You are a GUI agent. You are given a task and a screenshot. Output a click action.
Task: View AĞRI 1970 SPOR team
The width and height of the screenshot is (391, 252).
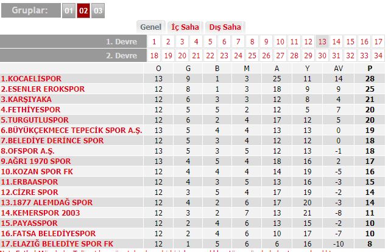[x=36, y=162]
